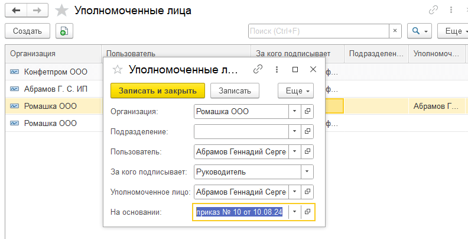Expand За кого подписывает dropdown arrow
The width and height of the screenshot is (468, 239).
pyautogui.click(x=307, y=172)
